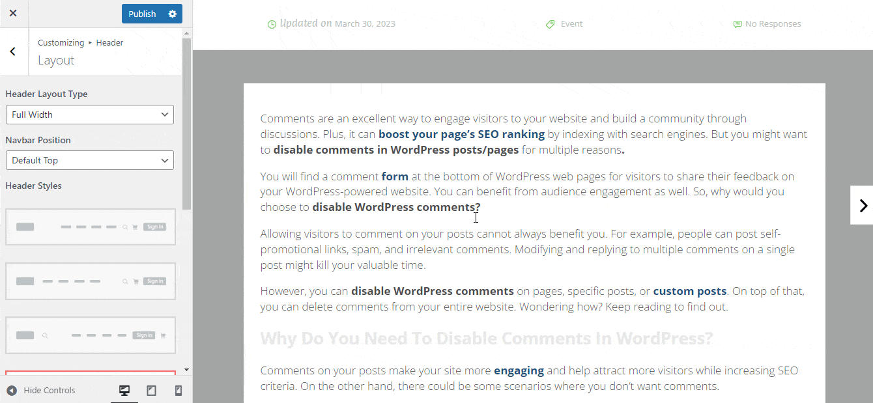Viewport: 873px width, 403px height.
Task: Go back using the left chevron arrow
Action: pos(13,52)
